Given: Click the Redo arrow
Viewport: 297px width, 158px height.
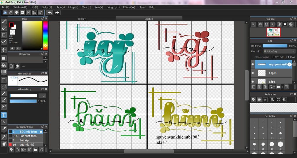Looking at the screenshot, I should 57,13.
